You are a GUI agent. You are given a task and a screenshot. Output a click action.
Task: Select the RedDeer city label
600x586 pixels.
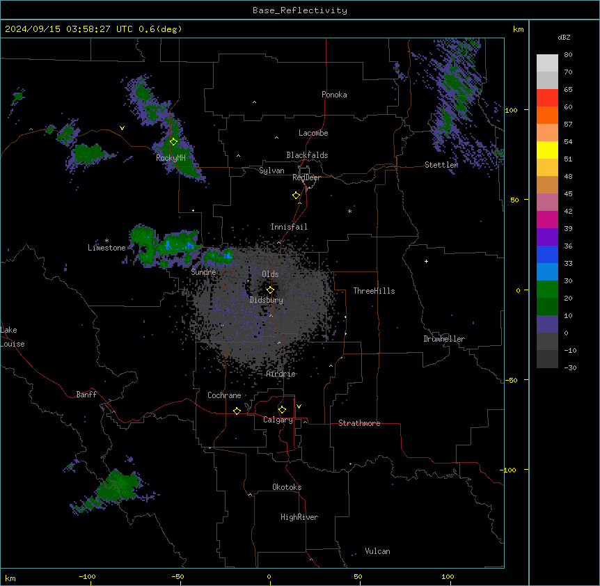(307, 177)
